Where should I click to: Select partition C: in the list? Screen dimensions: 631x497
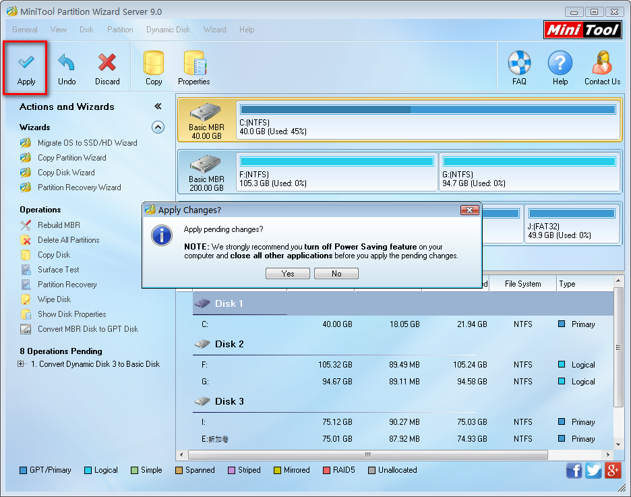[x=403, y=324]
